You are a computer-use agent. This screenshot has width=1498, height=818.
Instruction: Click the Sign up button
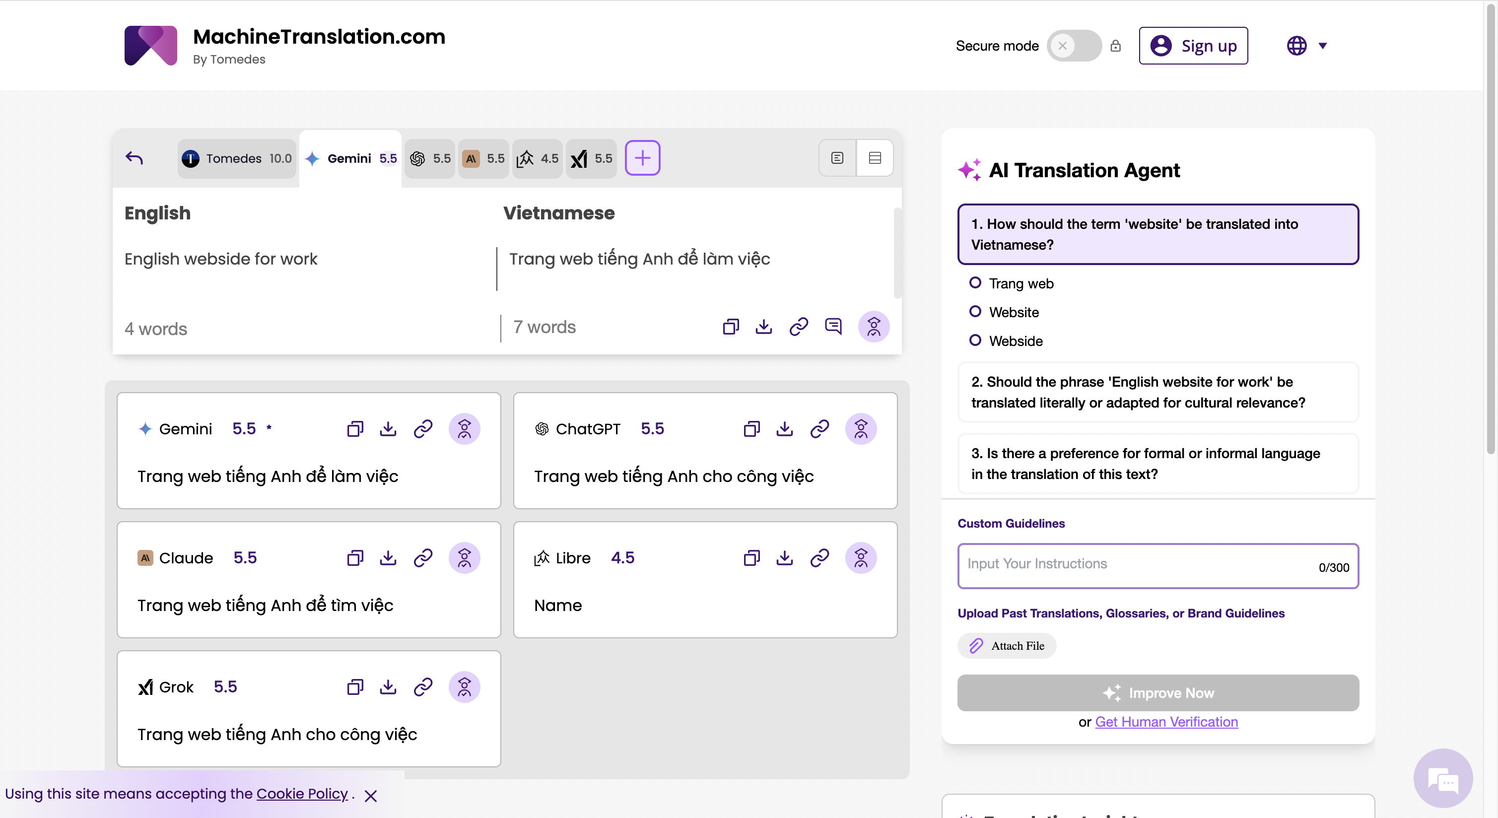point(1193,45)
